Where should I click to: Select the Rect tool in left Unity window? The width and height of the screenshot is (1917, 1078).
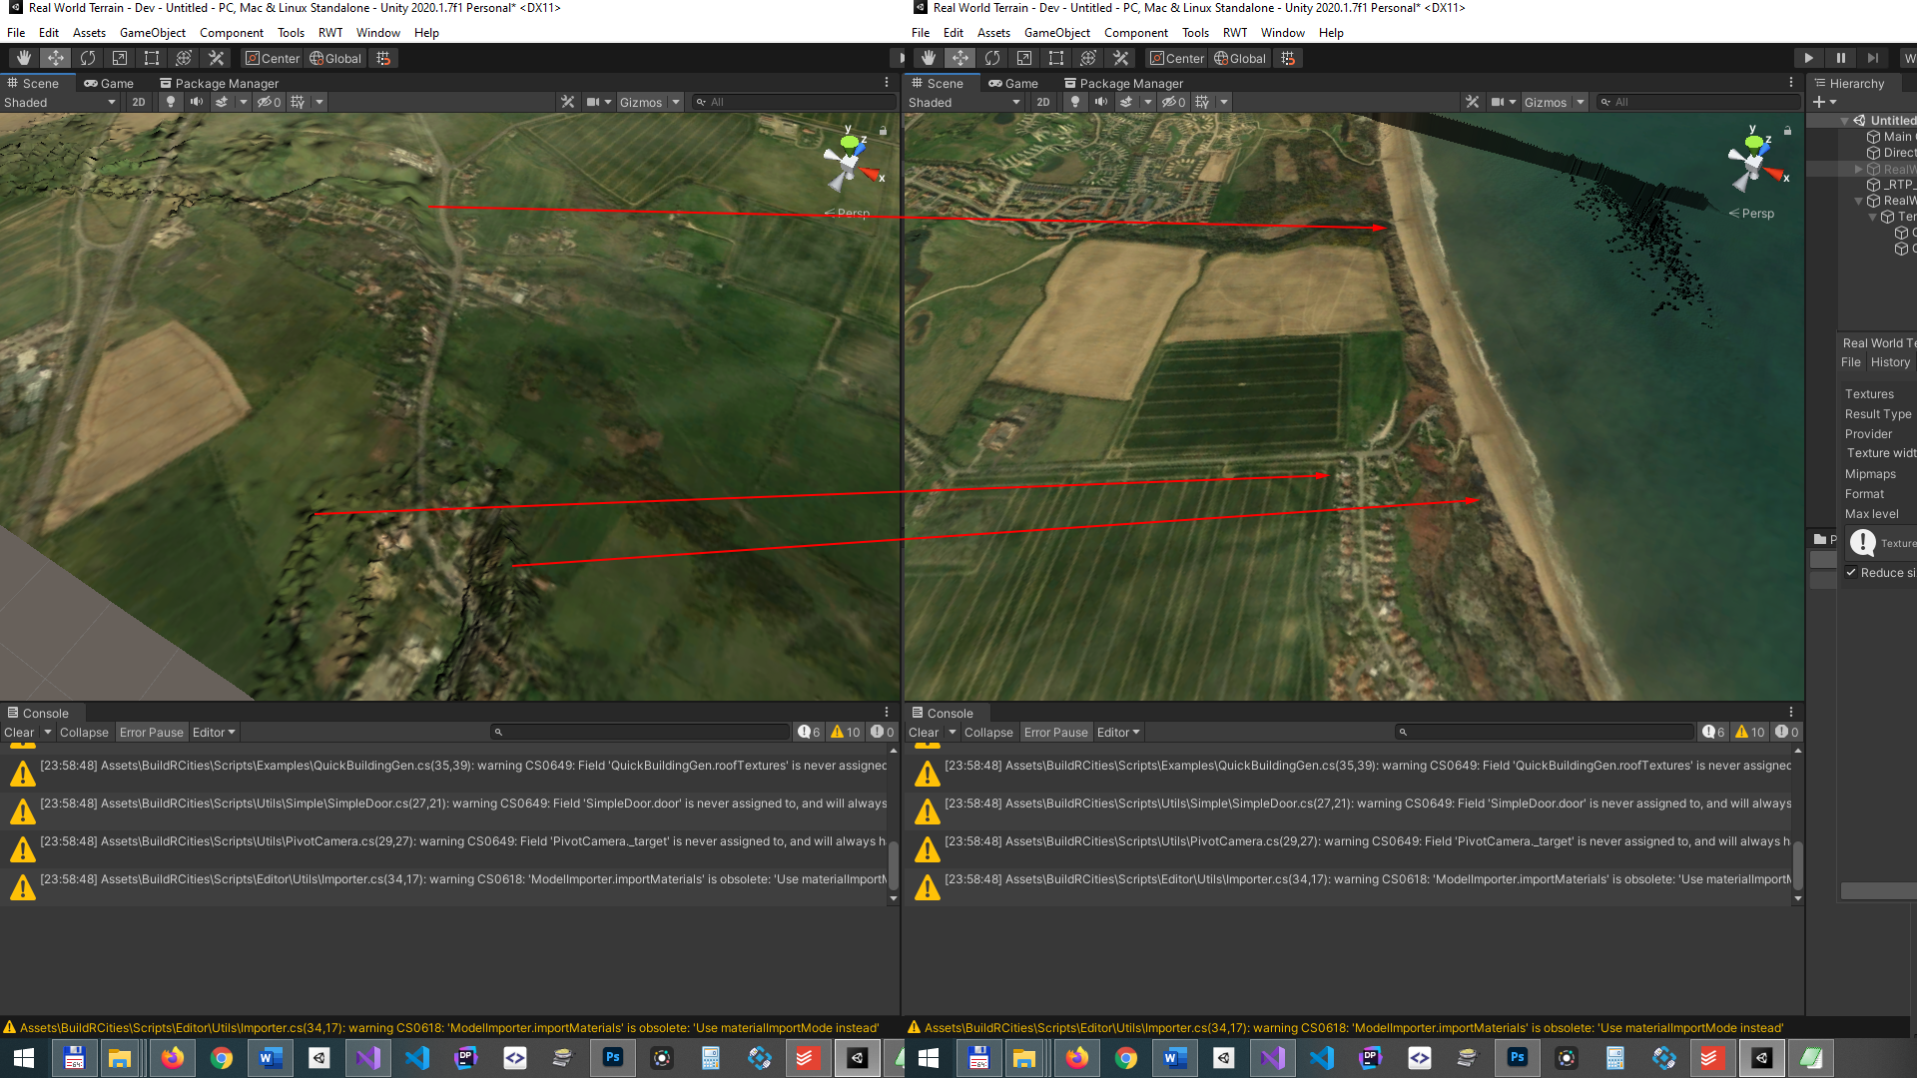click(152, 58)
